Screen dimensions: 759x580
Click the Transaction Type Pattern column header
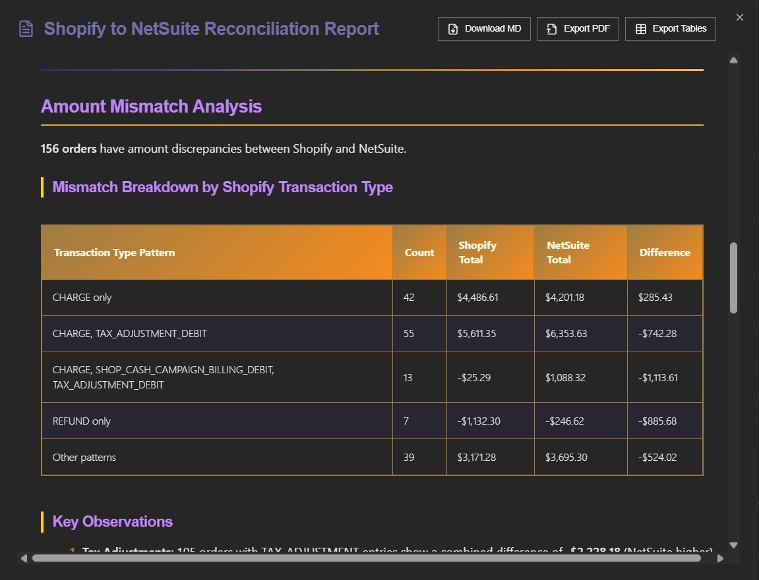[114, 252]
